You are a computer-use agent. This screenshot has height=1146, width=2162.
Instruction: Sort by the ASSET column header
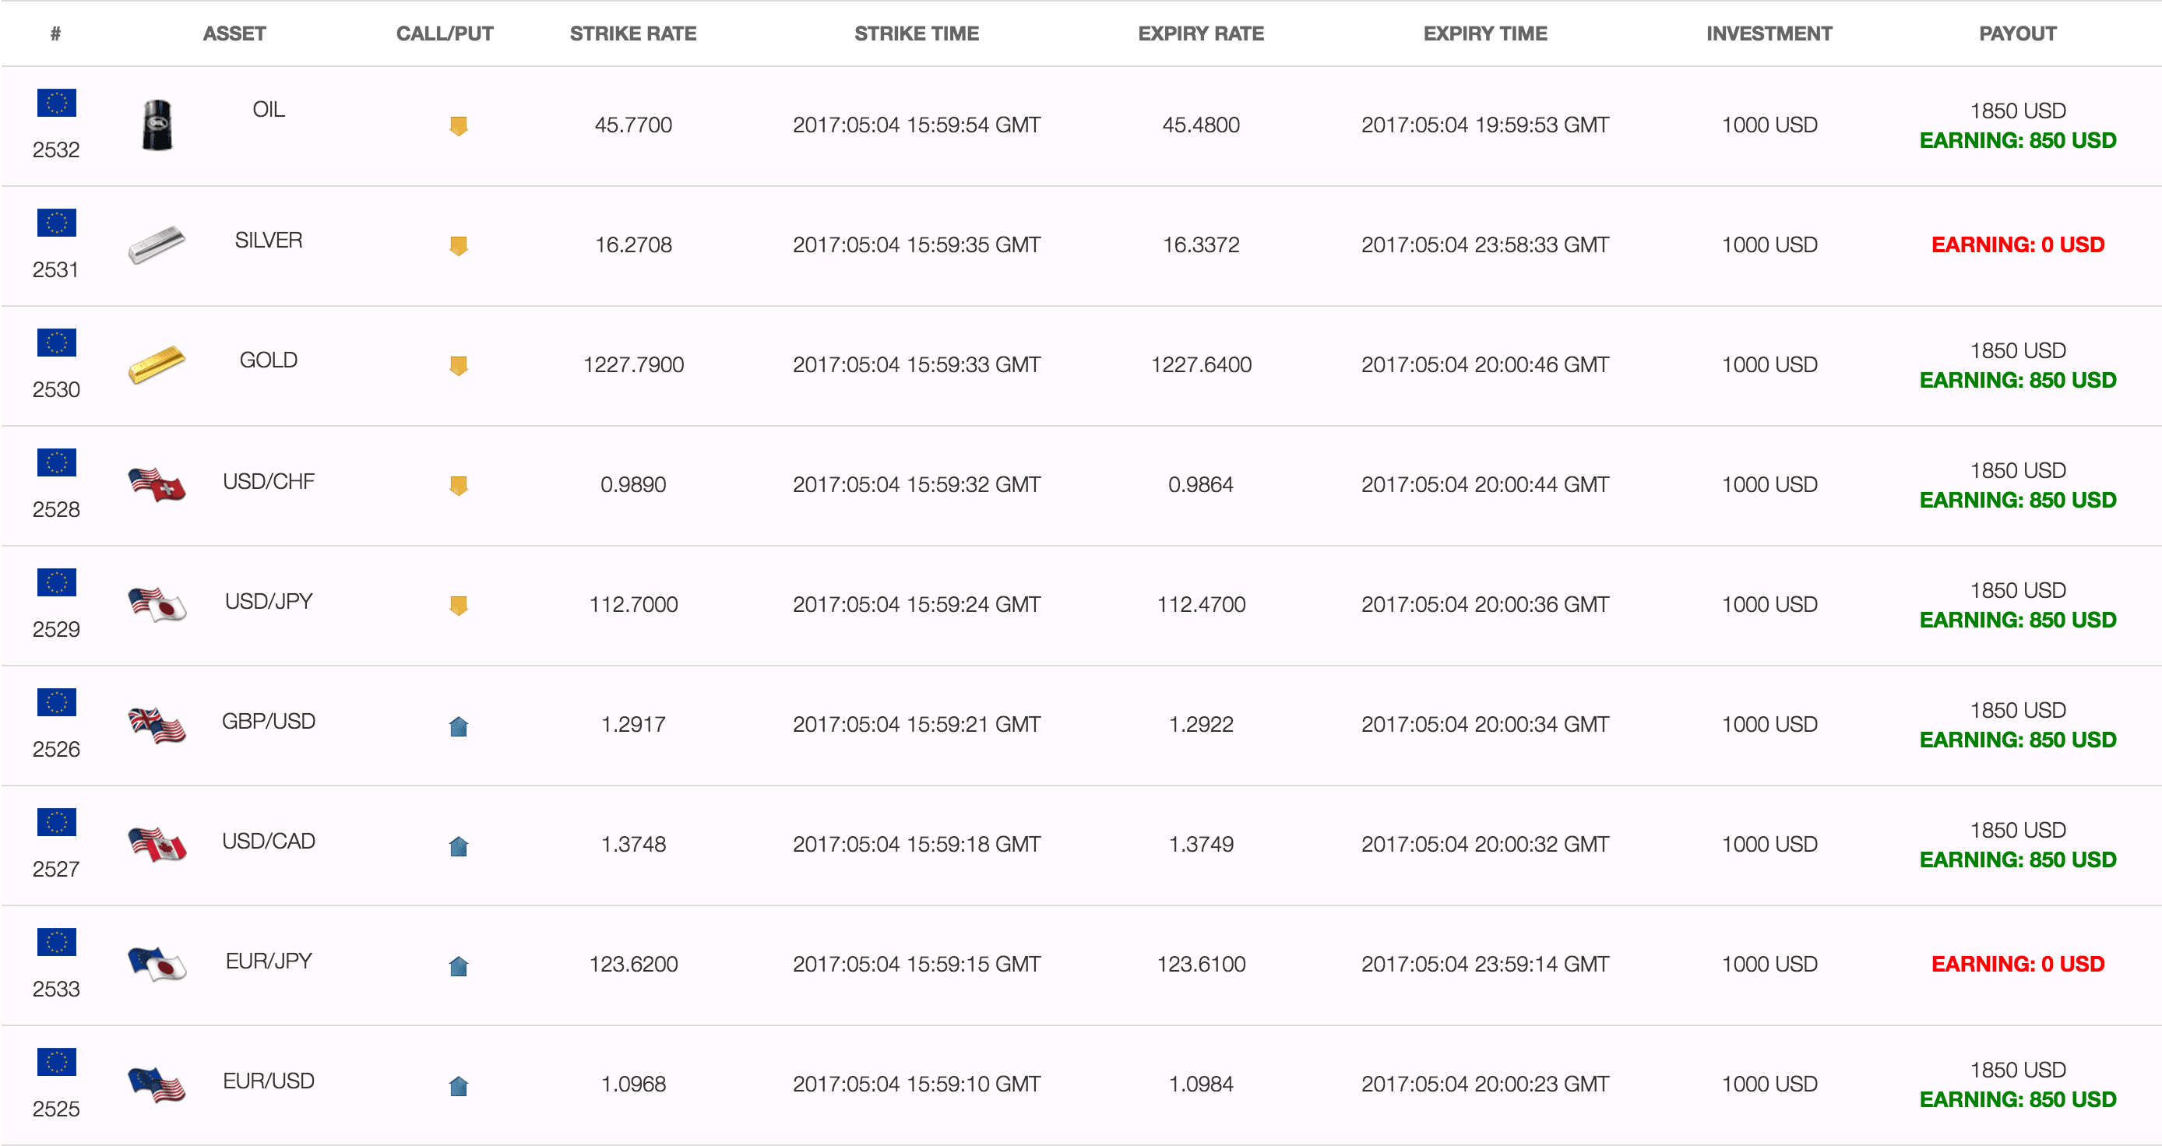(234, 33)
